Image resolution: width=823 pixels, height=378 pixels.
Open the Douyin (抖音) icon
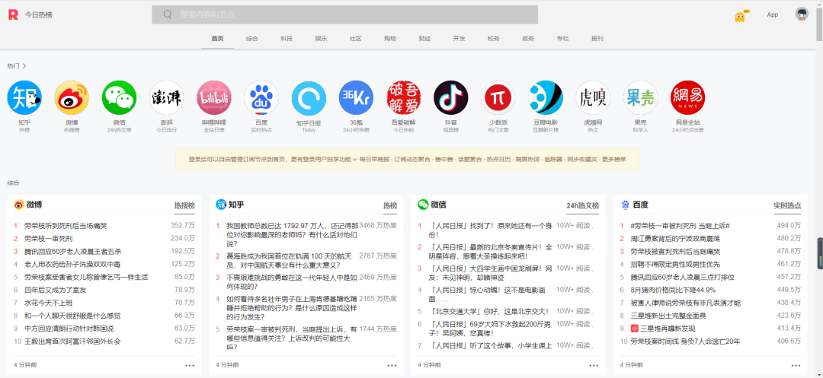click(x=451, y=97)
